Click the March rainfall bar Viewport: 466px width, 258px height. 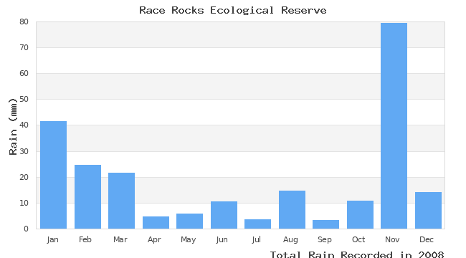122,201
